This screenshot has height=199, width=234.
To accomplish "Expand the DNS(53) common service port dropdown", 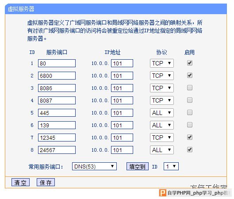I will [94, 166].
